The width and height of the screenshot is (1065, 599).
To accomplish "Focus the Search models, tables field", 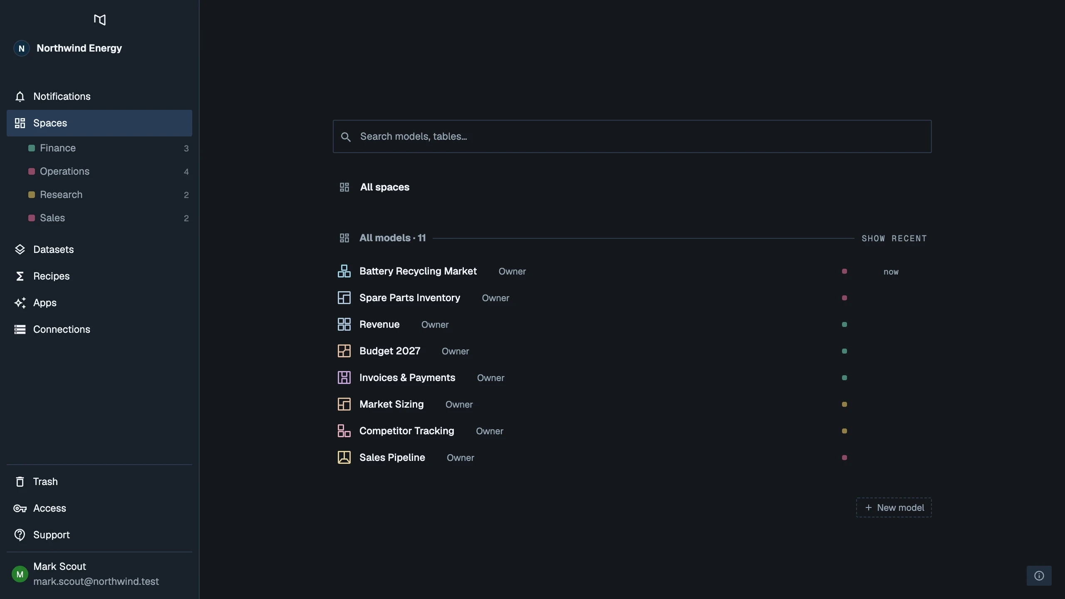I will point(632,136).
